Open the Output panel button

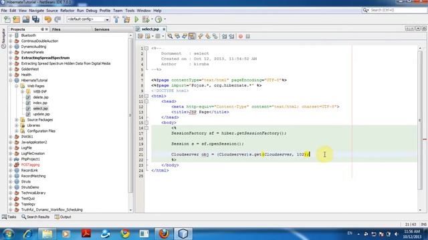[63, 217]
